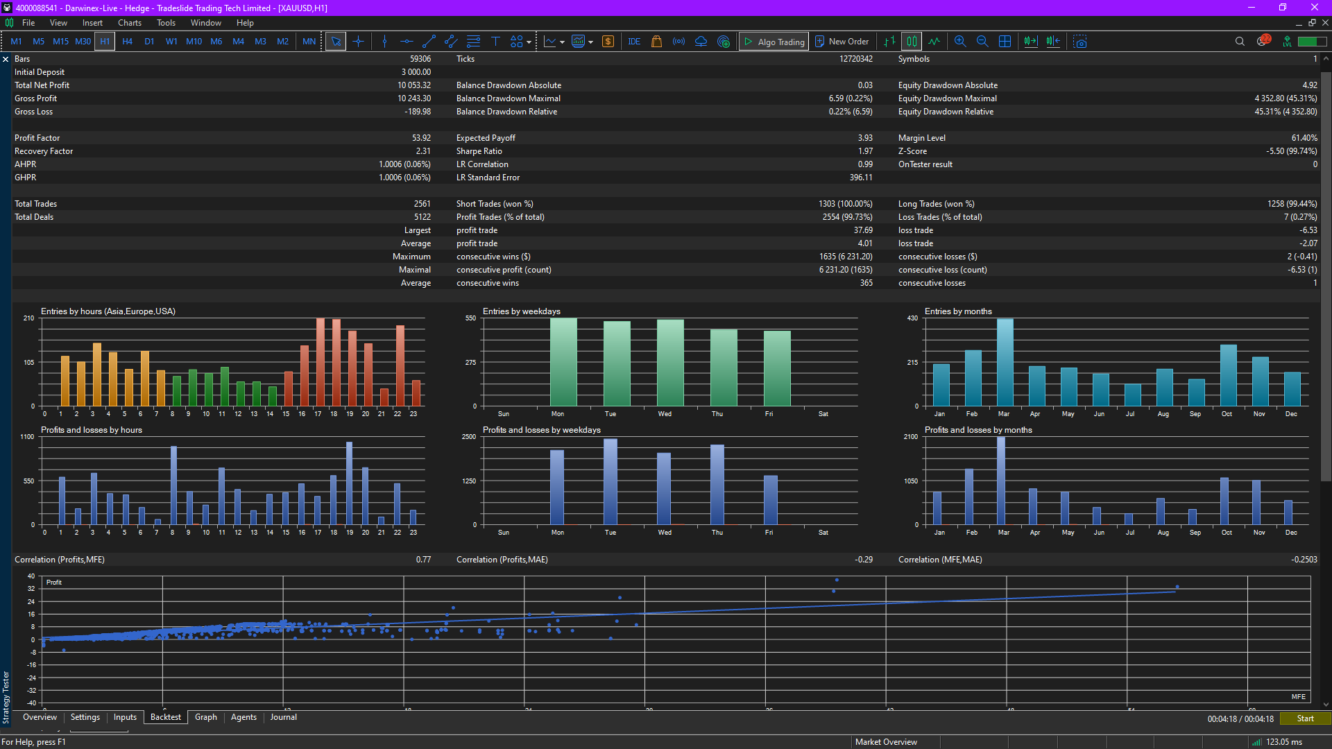1332x749 pixels.
Task: Open the Market shopping bag icon
Action: (x=656, y=42)
